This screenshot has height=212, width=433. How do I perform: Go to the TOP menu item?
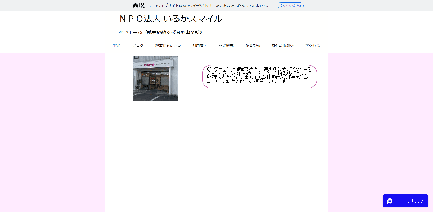click(x=117, y=46)
